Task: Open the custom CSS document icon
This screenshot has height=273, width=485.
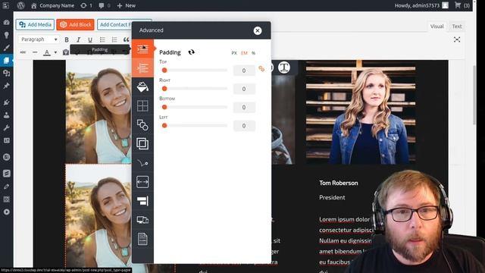Action: (142, 239)
